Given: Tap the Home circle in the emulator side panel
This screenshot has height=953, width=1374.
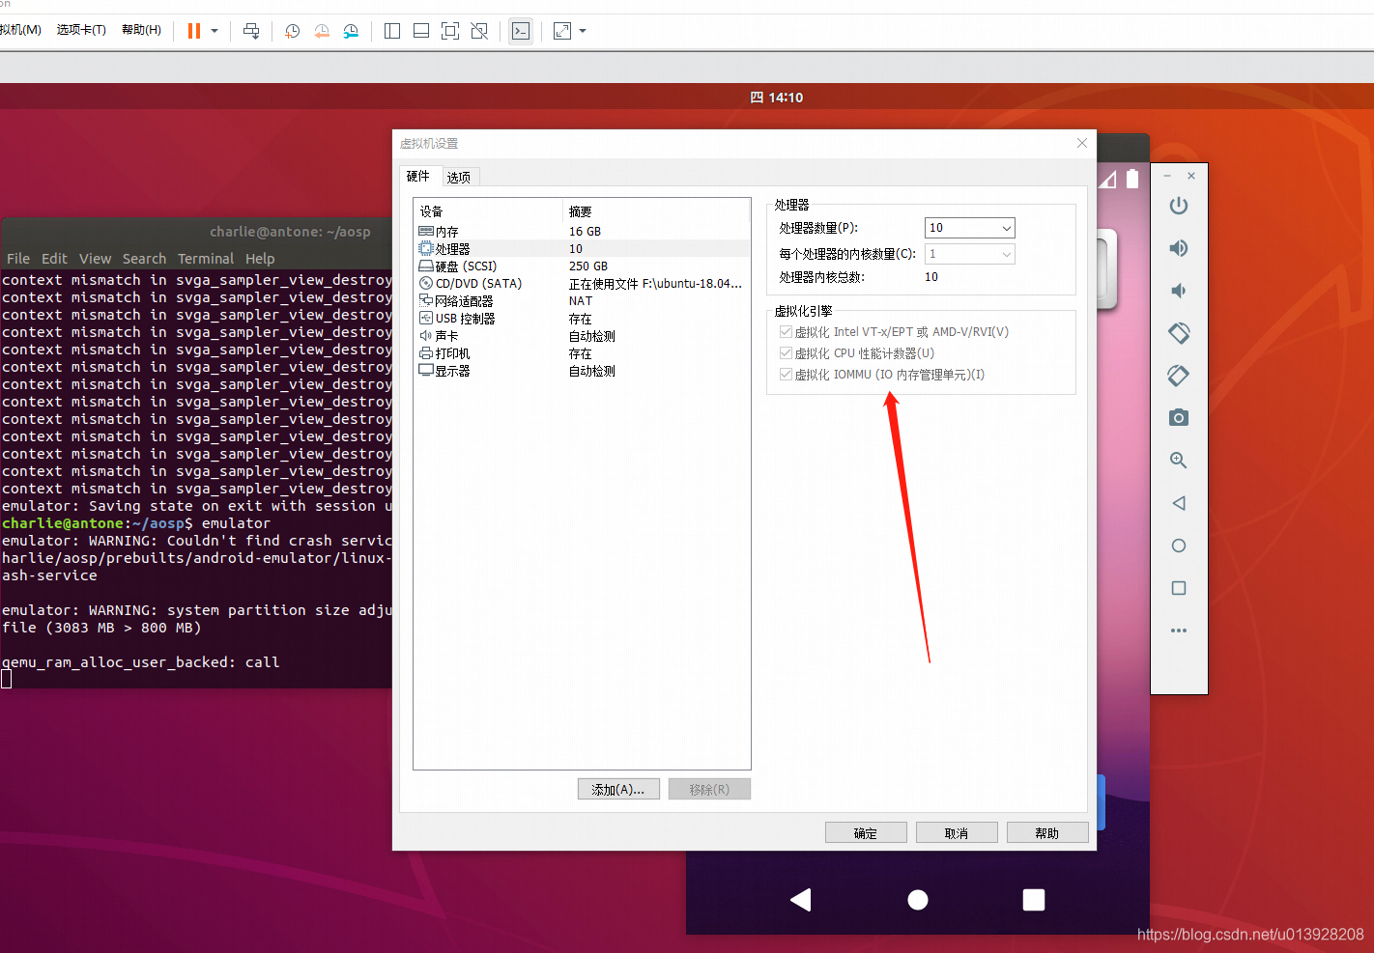Looking at the screenshot, I should pos(1179,546).
